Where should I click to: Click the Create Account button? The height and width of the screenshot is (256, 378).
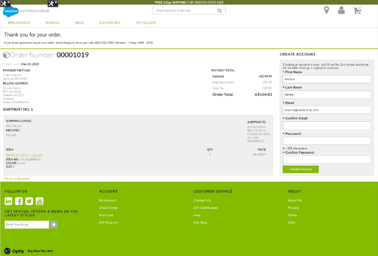(300, 169)
